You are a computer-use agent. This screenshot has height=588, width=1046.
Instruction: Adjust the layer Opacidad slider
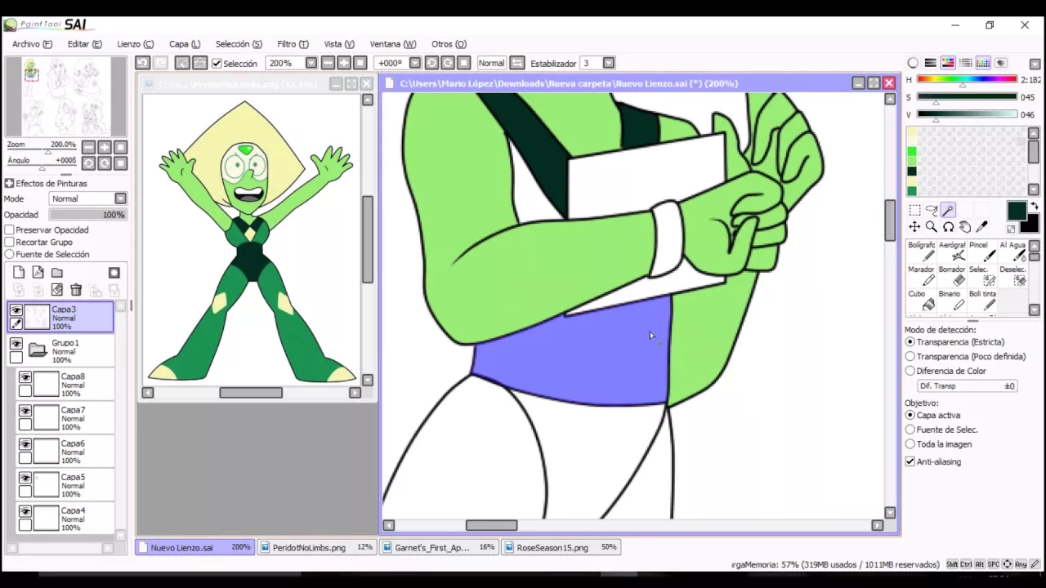tap(87, 215)
